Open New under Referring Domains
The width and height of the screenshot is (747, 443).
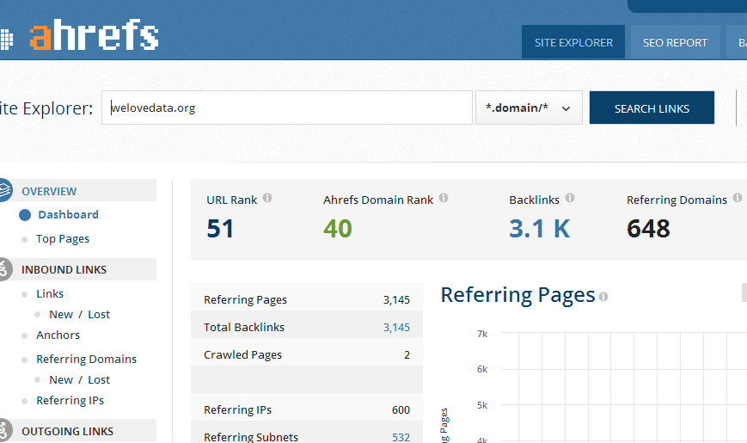(61, 379)
